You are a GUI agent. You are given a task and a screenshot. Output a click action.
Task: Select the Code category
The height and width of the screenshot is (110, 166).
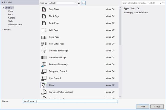tap(11, 11)
